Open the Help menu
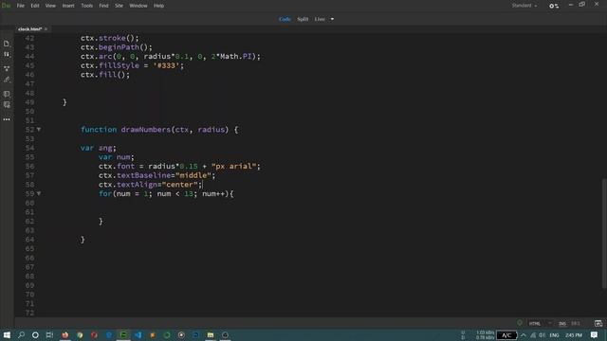The height and width of the screenshot is (341, 607). tap(158, 6)
